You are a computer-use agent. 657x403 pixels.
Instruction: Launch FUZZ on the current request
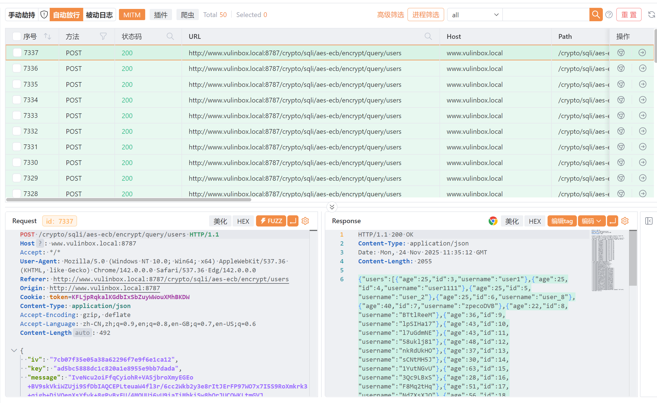point(271,221)
